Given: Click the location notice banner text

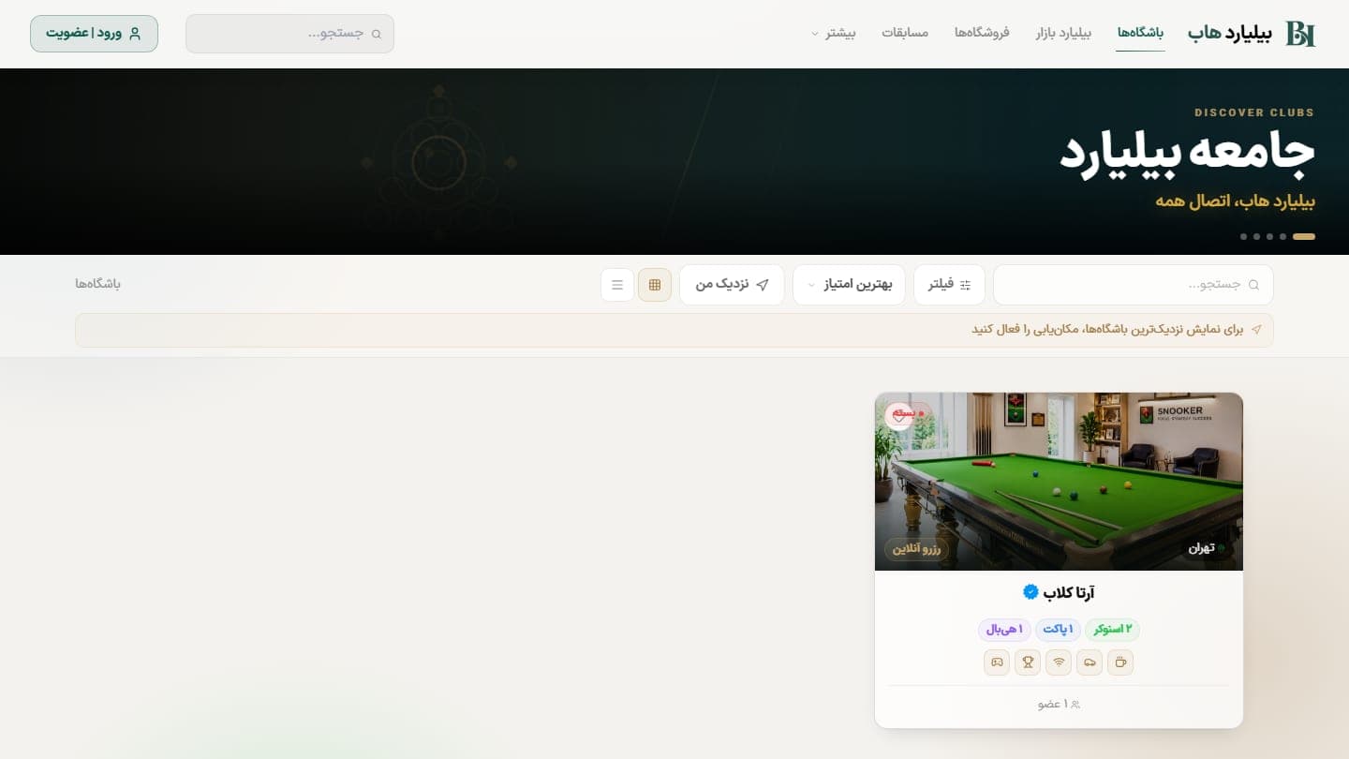Looking at the screenshot, I should (1107, 330).
